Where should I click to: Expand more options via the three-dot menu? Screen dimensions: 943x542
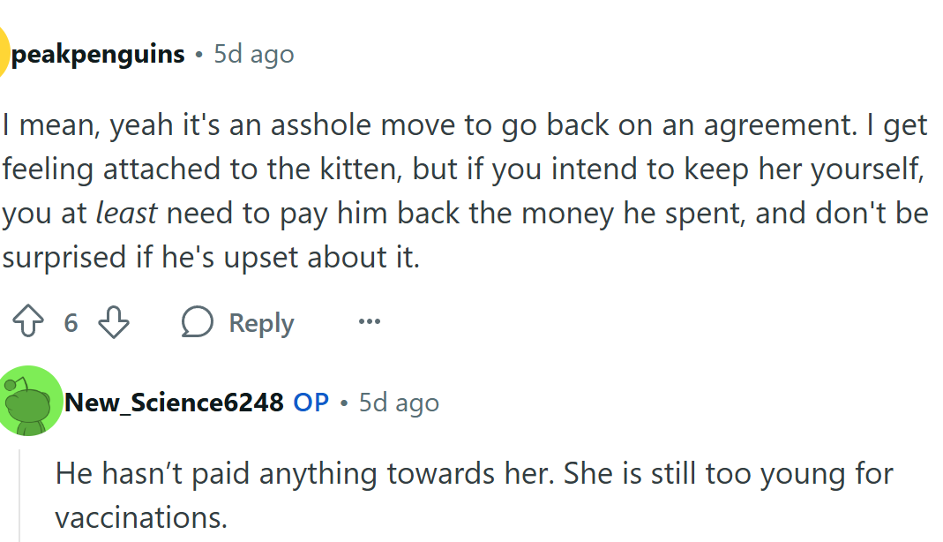pyautogui.click(x=369, y=322)
